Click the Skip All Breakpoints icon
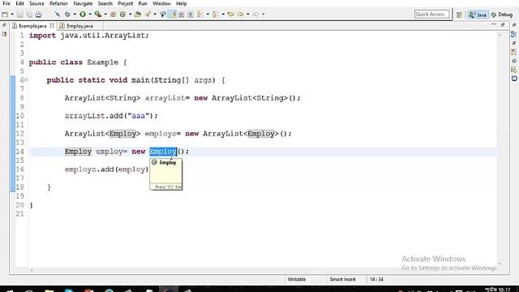The image size is (519, 292). 58,15
